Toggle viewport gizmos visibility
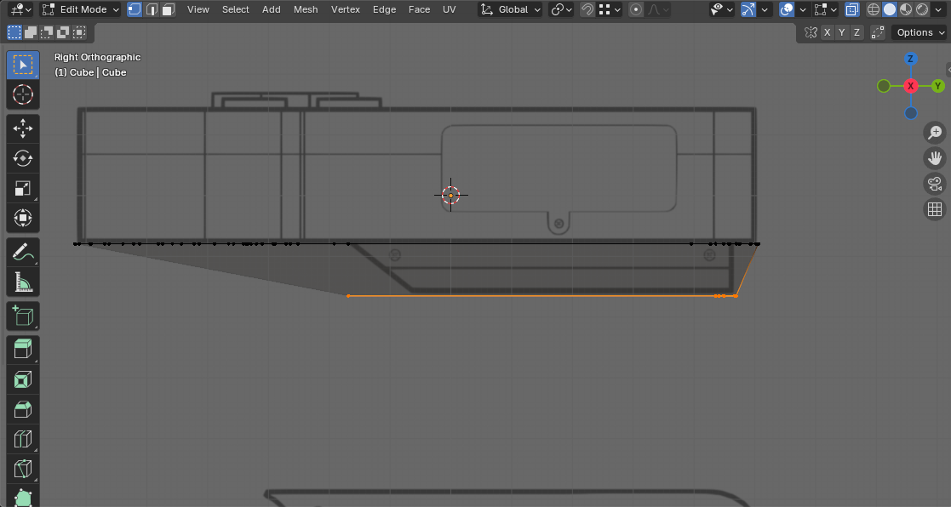 click(748, 9)
